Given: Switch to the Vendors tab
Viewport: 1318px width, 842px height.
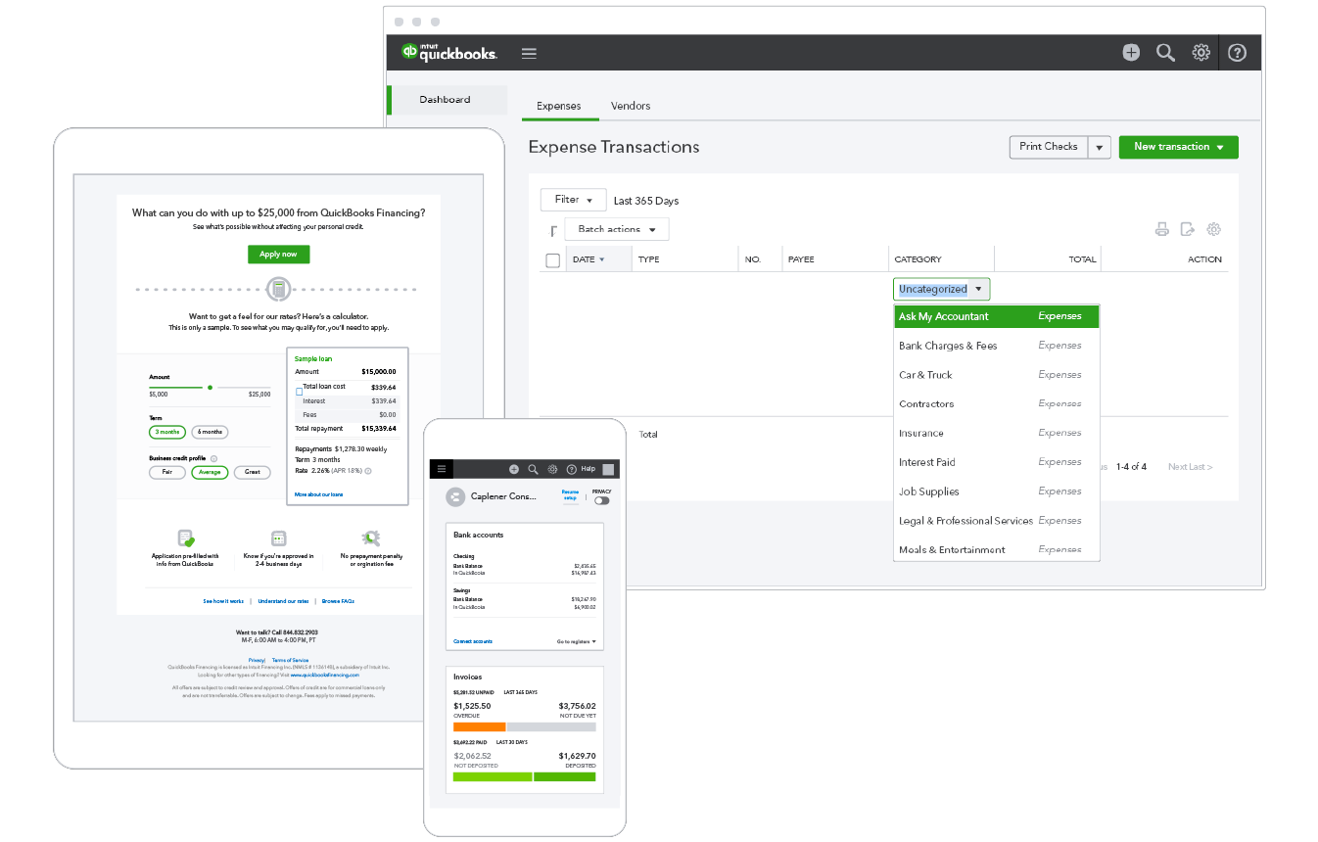Looking at the screenshot, I should (x=631, y=106).
